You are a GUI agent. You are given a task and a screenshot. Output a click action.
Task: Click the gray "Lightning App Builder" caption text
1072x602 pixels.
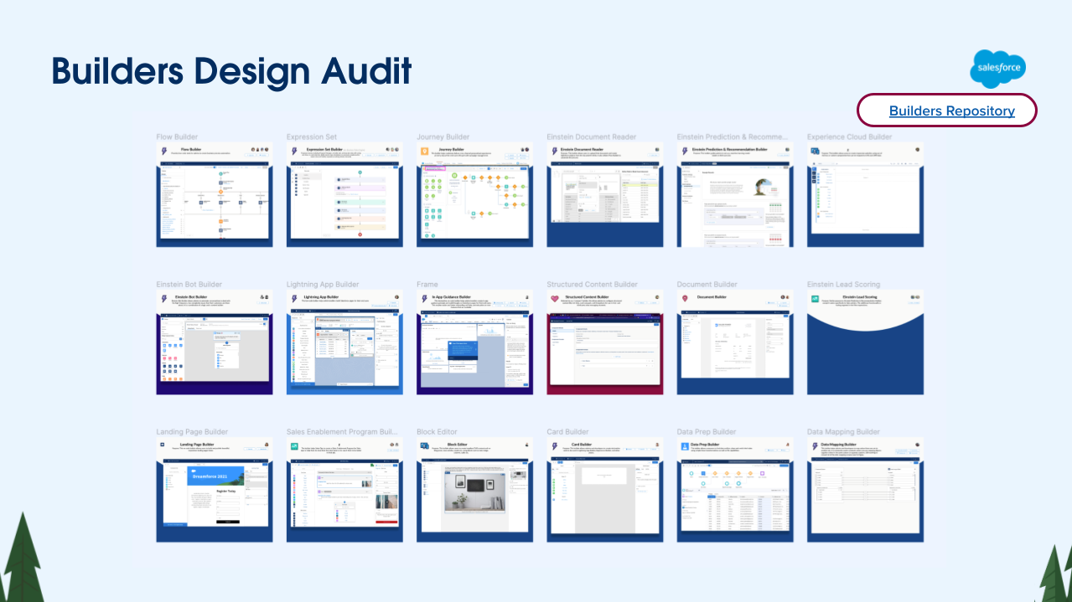pyautogui.click(x=323, y=284)
